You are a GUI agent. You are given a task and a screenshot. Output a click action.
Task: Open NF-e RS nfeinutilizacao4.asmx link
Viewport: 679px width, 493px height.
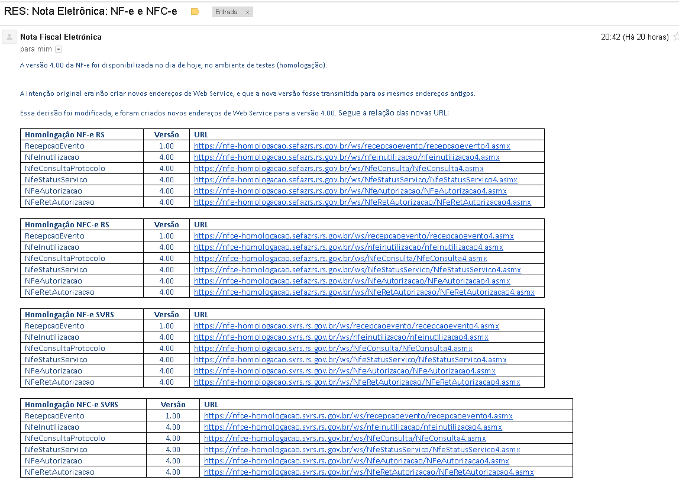point(347,157)
